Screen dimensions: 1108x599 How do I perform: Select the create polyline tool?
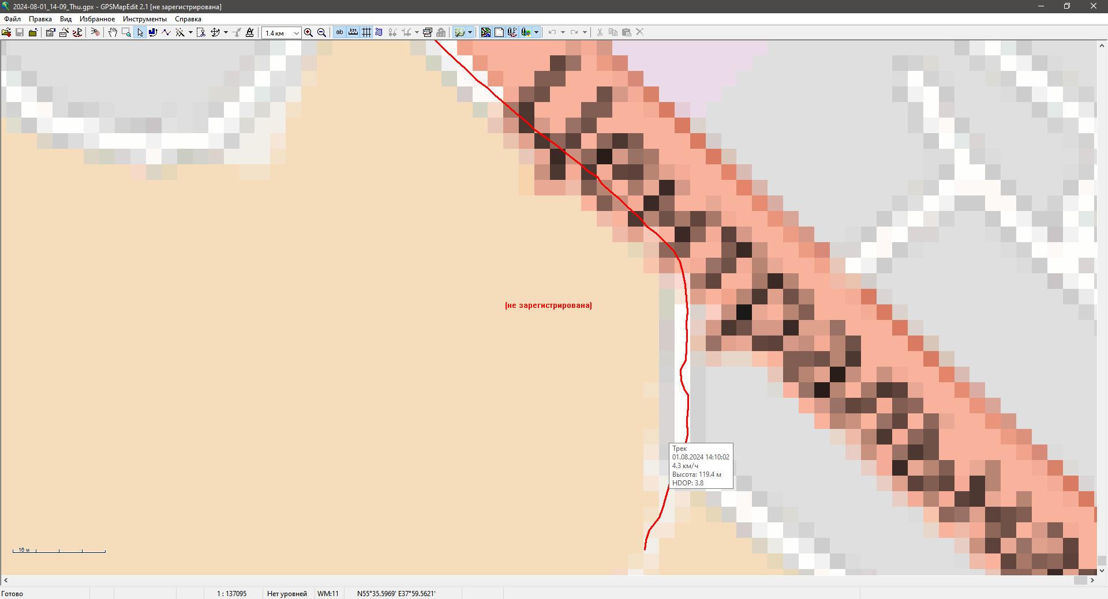tap(166, 32)
